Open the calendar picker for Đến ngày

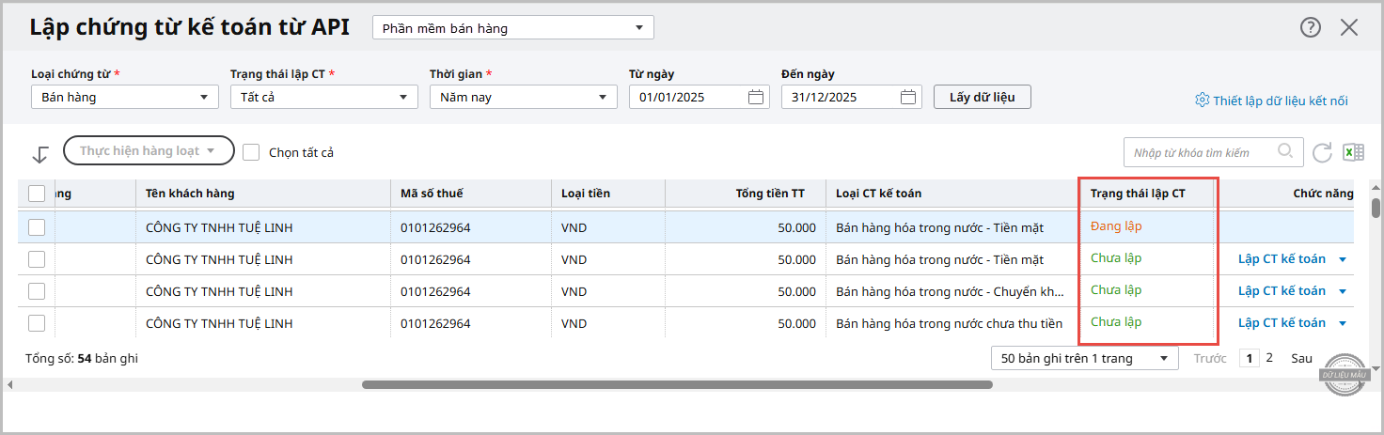pos(908,97)
